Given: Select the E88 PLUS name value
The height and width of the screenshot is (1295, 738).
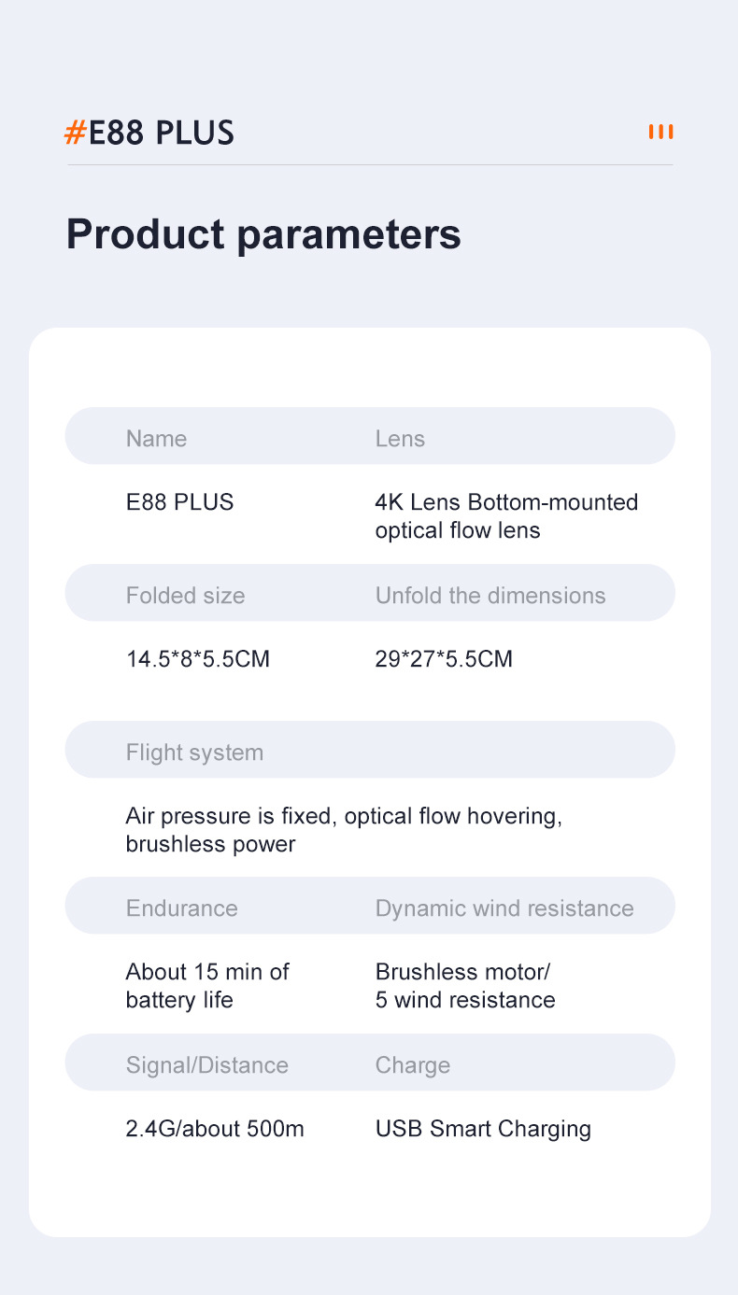Looking at the screenshot, I should coord(179,502).
